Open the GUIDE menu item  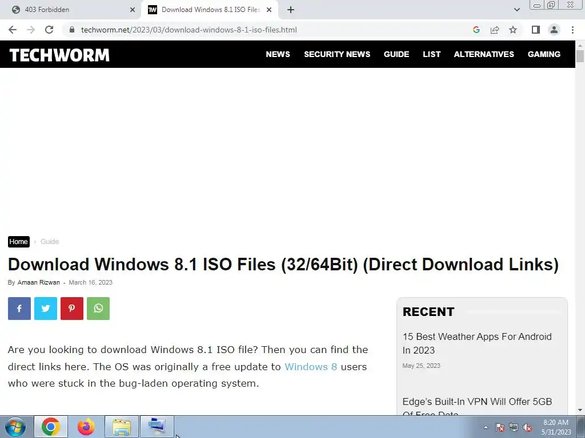[396, 54]
